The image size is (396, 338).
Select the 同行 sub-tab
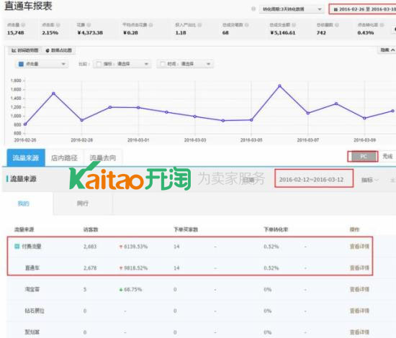pyautogui.click(x=83, y=204)
